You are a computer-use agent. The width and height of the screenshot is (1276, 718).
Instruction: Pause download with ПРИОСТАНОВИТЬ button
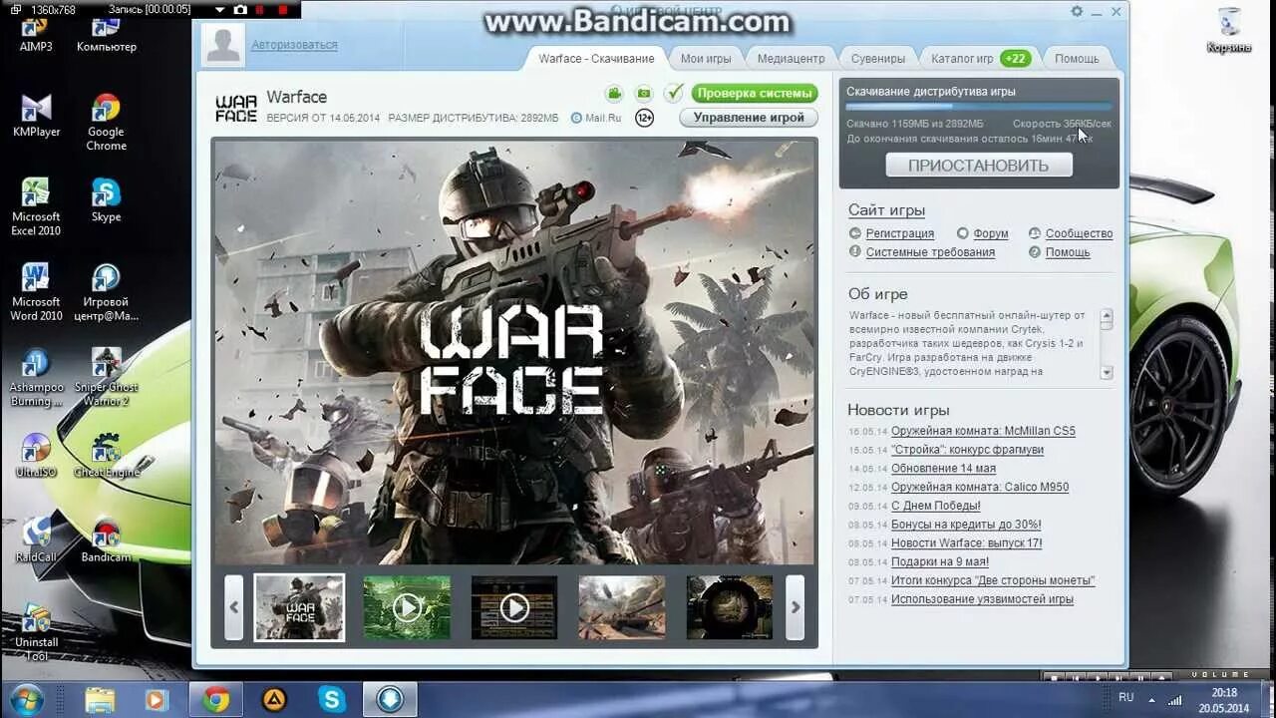pos(979,166)
